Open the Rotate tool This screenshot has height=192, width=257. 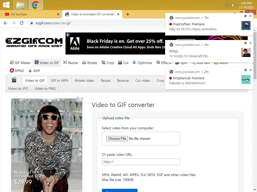click(x=90, y=63)
